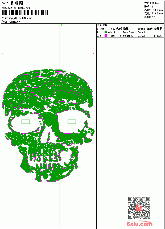Click the Magenta color swatch
Screen dimensions: 165x229
point(106,36)
